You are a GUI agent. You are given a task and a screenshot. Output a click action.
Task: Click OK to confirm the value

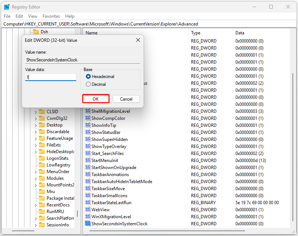96,99
